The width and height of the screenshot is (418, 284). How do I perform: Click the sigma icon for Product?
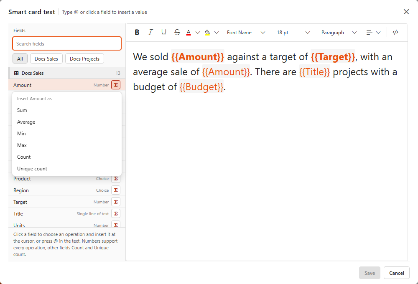(116, 178)
